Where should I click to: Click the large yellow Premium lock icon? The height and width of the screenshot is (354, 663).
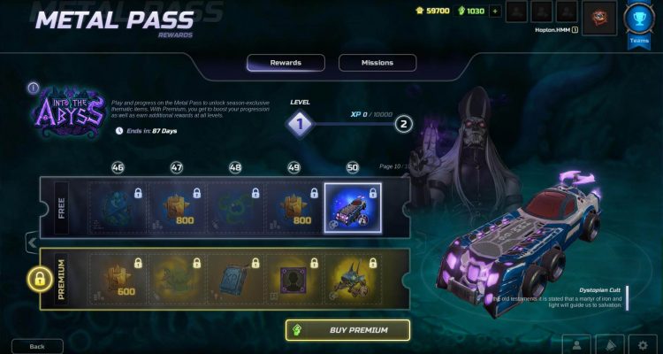click(40, 279)
